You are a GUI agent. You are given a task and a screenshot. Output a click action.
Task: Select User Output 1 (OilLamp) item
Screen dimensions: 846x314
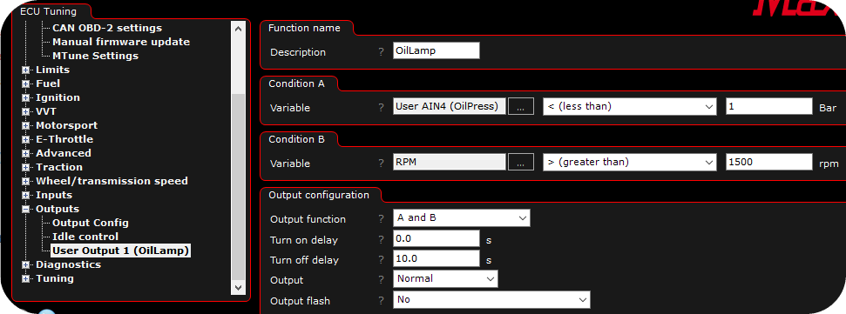tap(121, 251)
